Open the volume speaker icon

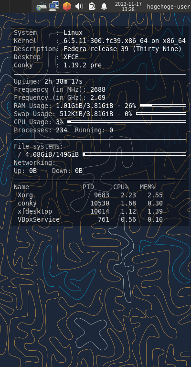(79, 6)
